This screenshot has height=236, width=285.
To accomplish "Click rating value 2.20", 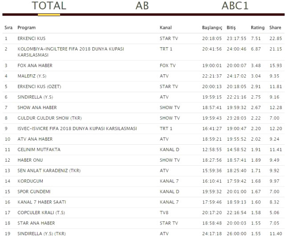I will [256, 129].
